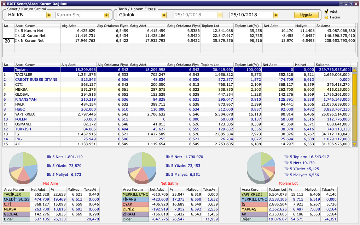Image resolution: width=360 pixels, height=225 pixels.
Task: Select row 15 AK in broker list
Action: pos(176,144)
